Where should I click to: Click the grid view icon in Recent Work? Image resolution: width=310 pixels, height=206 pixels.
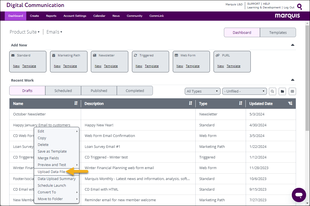coord(292,91)
